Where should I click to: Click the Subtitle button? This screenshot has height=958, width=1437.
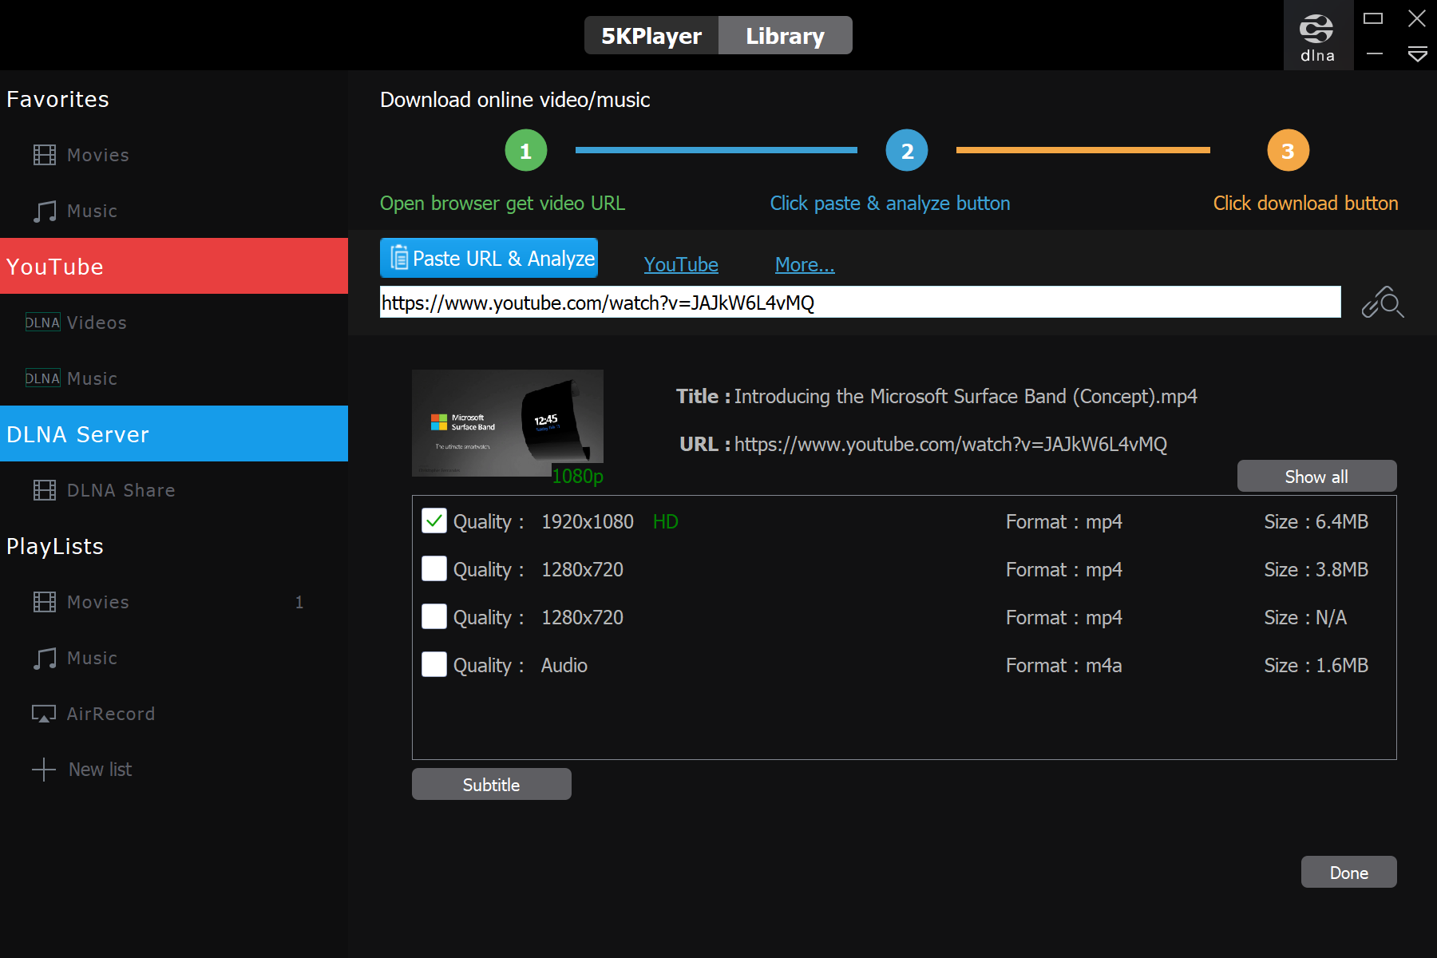[490, 783]
